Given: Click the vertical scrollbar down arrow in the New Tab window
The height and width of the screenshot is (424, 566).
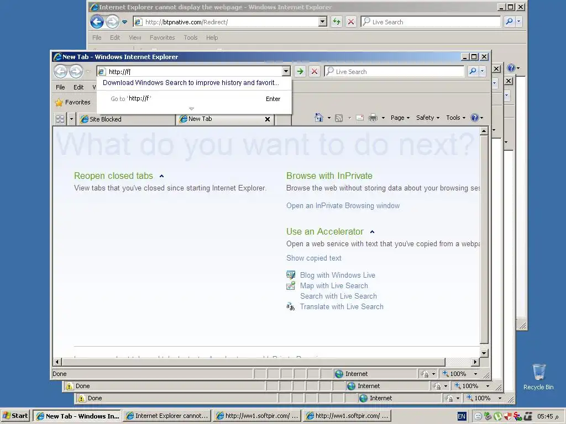Looking at the screenshot, I should pyautogui.click(x=484, y=353).
